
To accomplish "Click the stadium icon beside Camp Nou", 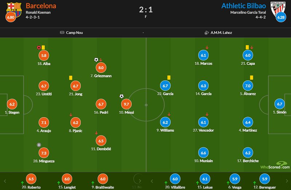I will (62, 32).
